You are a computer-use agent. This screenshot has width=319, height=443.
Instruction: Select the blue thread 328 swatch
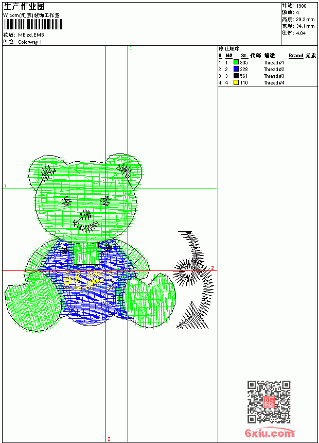tap(236, 69)
